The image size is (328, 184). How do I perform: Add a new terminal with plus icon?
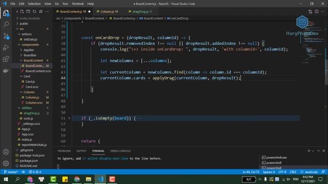[x=309, y=151]
